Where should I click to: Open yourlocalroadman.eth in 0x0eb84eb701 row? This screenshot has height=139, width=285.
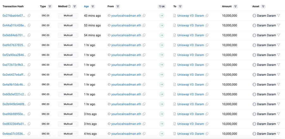pyautogui.click(x=126, y=35)
